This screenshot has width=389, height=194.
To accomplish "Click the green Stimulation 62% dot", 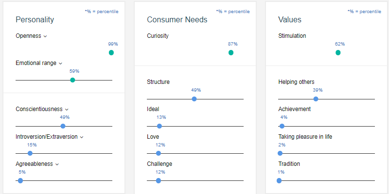I will tap(338, 52).
